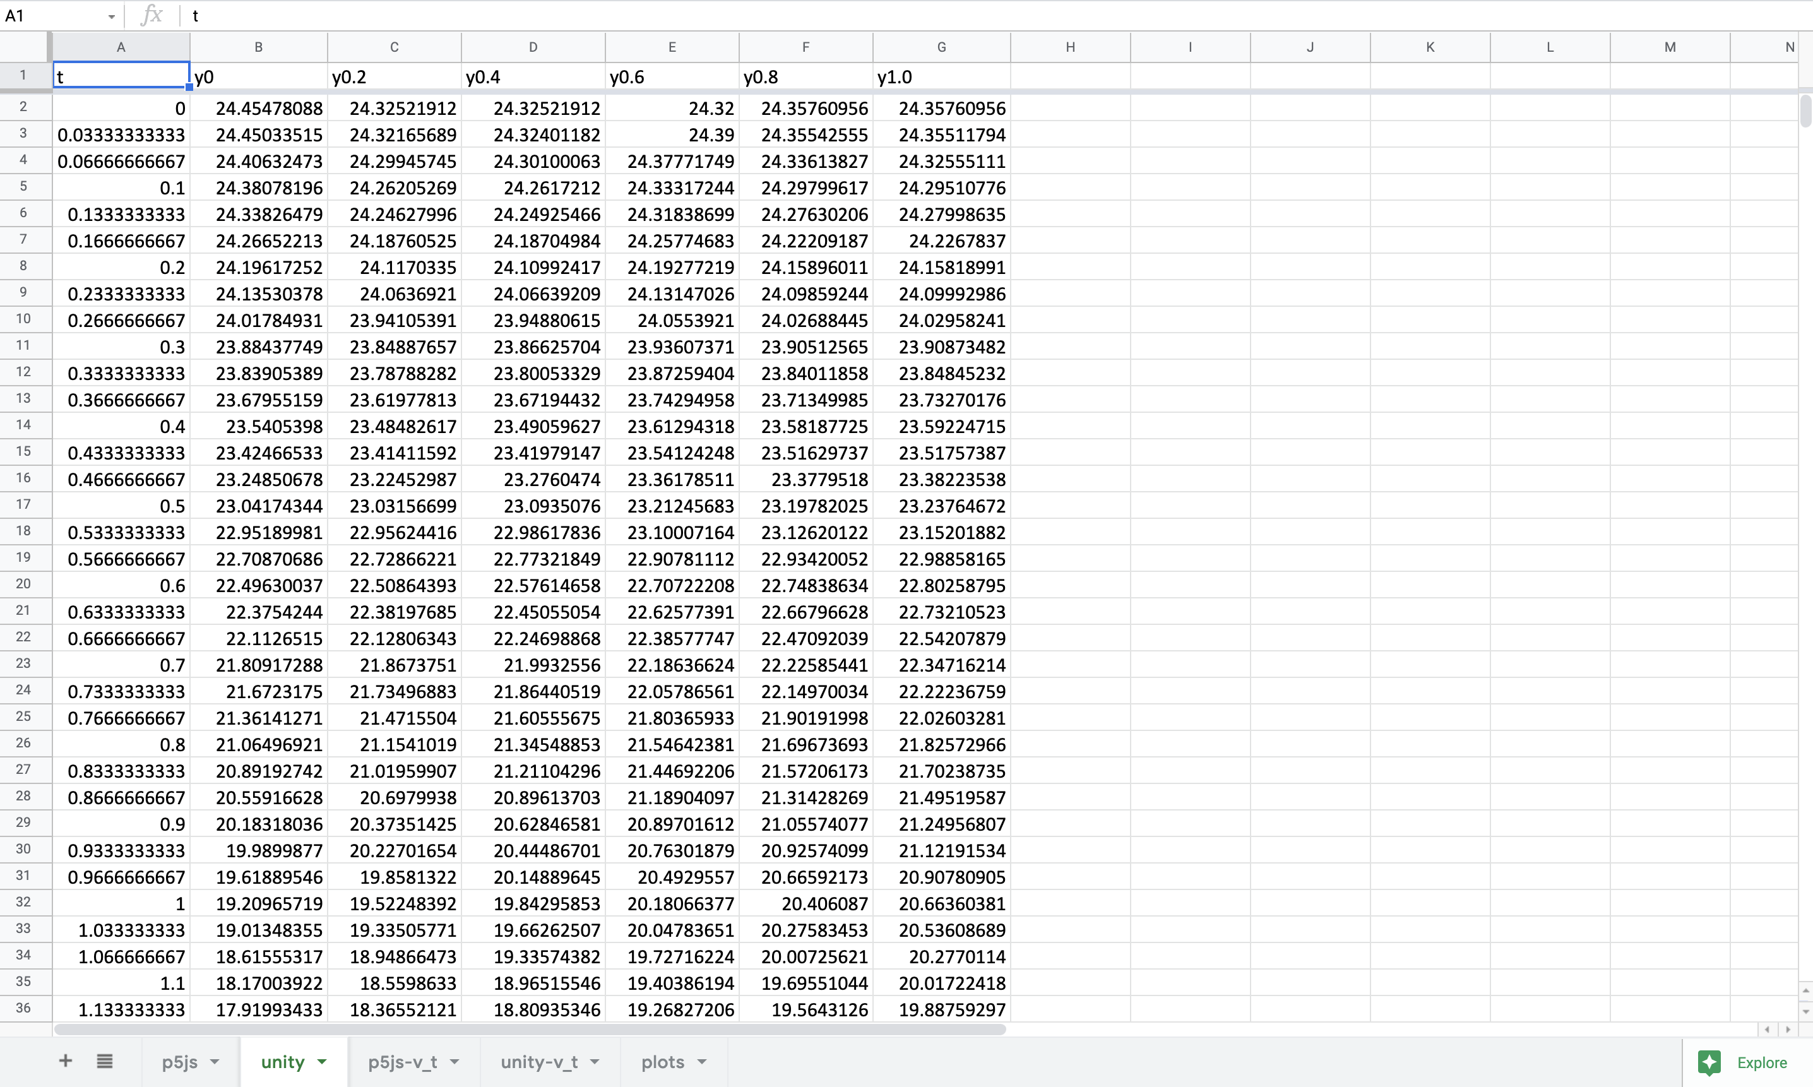1813x1087 pixels.
Task: Click the horizontal scrollbar thumb
Action: click(x=529, y=1029)
